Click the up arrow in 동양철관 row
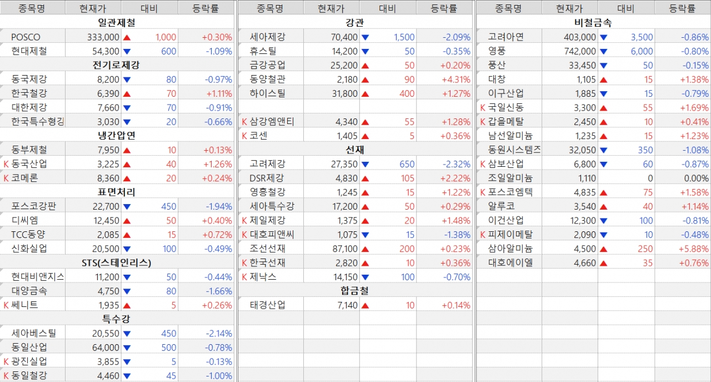The height and width of the screenshot is (382, 711). 365,80
